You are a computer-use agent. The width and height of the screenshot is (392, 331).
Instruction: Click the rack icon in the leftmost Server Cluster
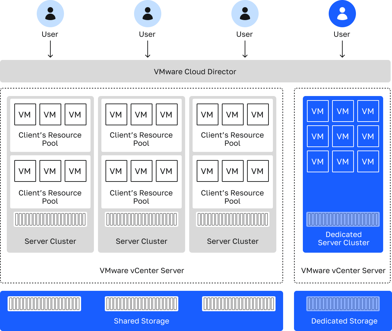[50, 219]
